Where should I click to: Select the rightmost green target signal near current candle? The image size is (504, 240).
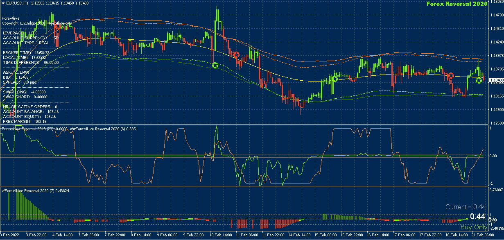[x=479, y=80]
